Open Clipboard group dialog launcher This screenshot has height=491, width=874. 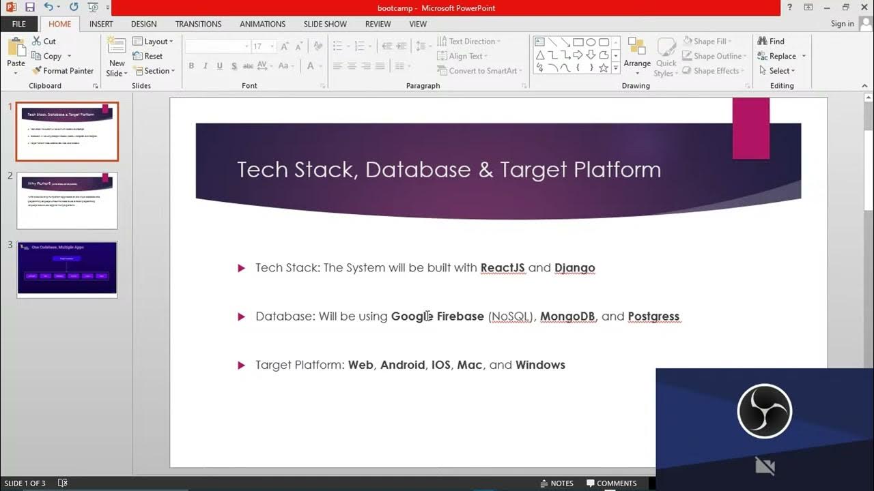click(96, 86)
